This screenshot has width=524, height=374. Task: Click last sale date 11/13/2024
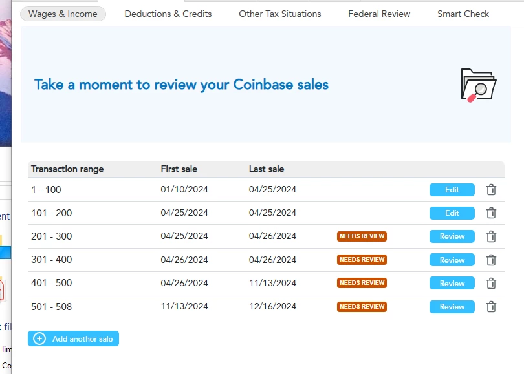click(272, 283)
